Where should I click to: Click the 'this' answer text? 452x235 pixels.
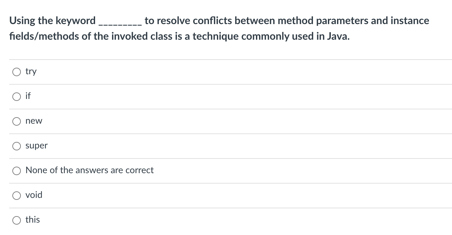(x=33, y=219)
